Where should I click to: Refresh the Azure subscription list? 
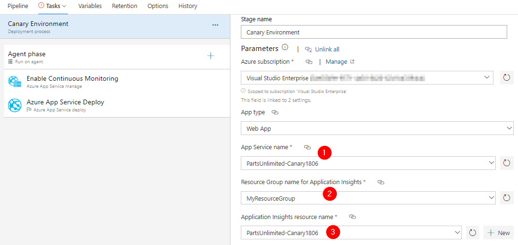pos(507,77)
